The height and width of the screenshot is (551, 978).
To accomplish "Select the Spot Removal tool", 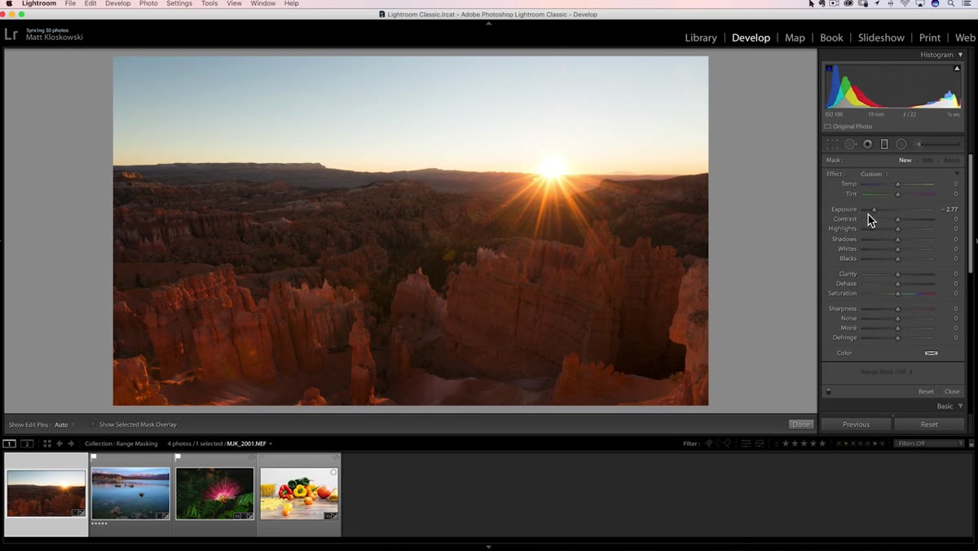I will click(x=850, y=144).
